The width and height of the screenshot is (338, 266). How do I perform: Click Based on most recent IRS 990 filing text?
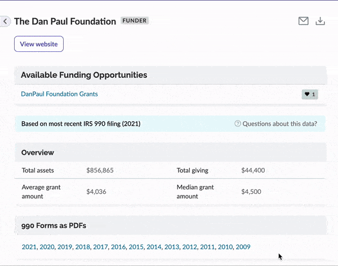(x=81, y=123)
